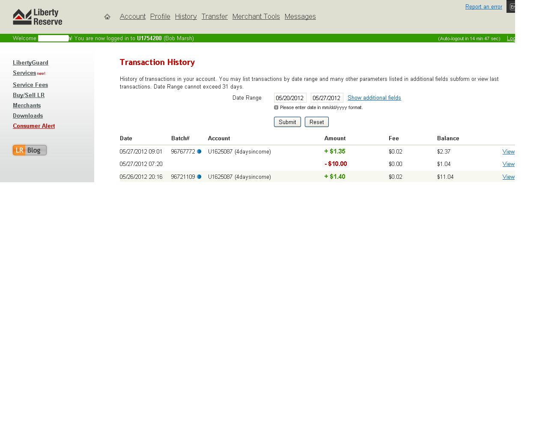Click the home icon in navigation bar
The image size is (548, 438).
tap(107, 17)
